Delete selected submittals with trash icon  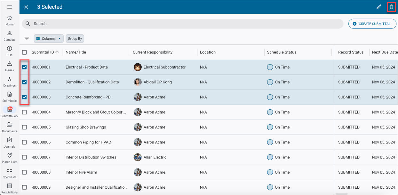391,7
